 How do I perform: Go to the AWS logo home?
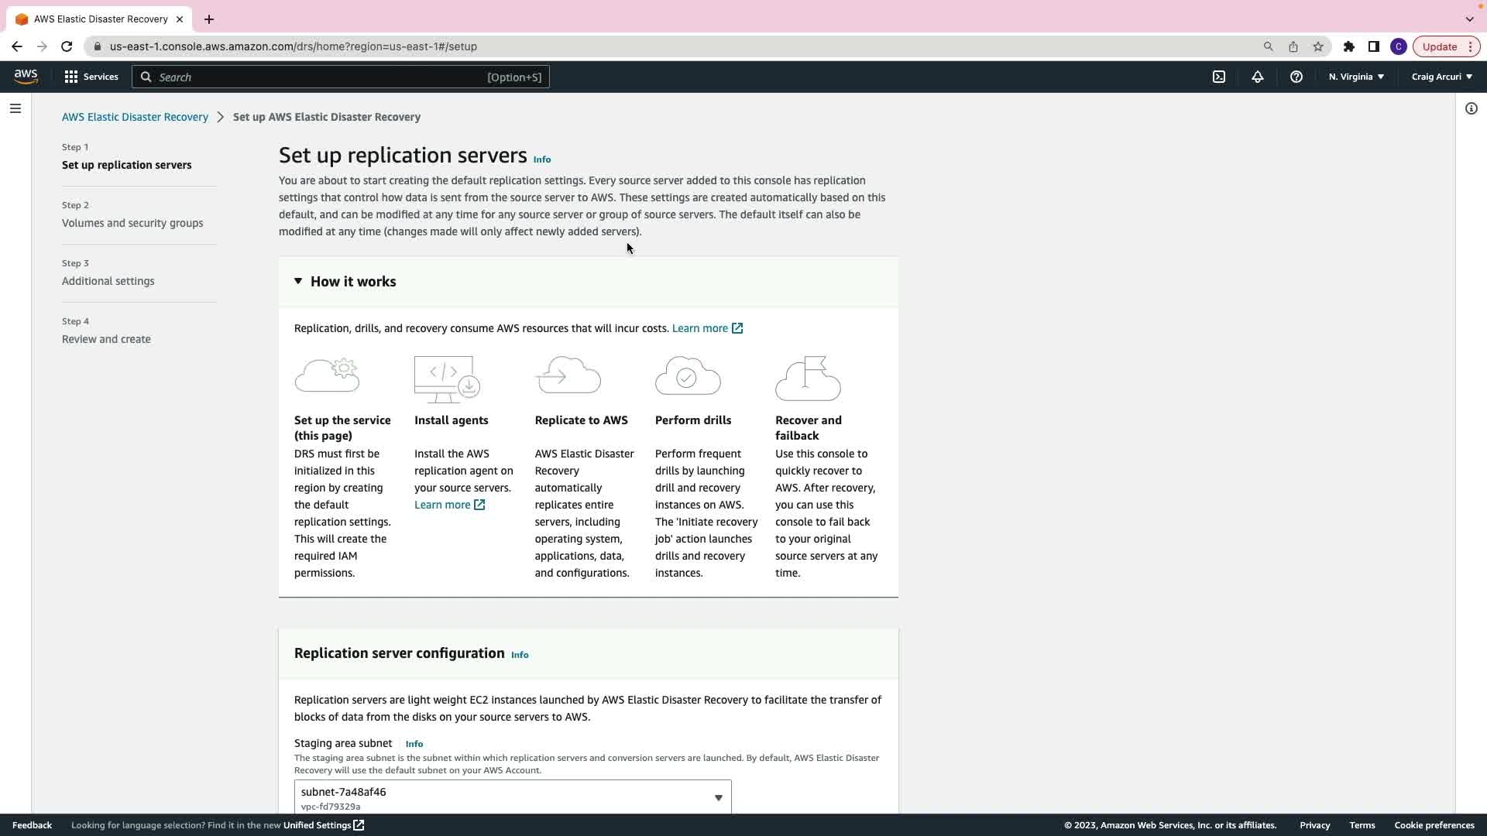26,76
